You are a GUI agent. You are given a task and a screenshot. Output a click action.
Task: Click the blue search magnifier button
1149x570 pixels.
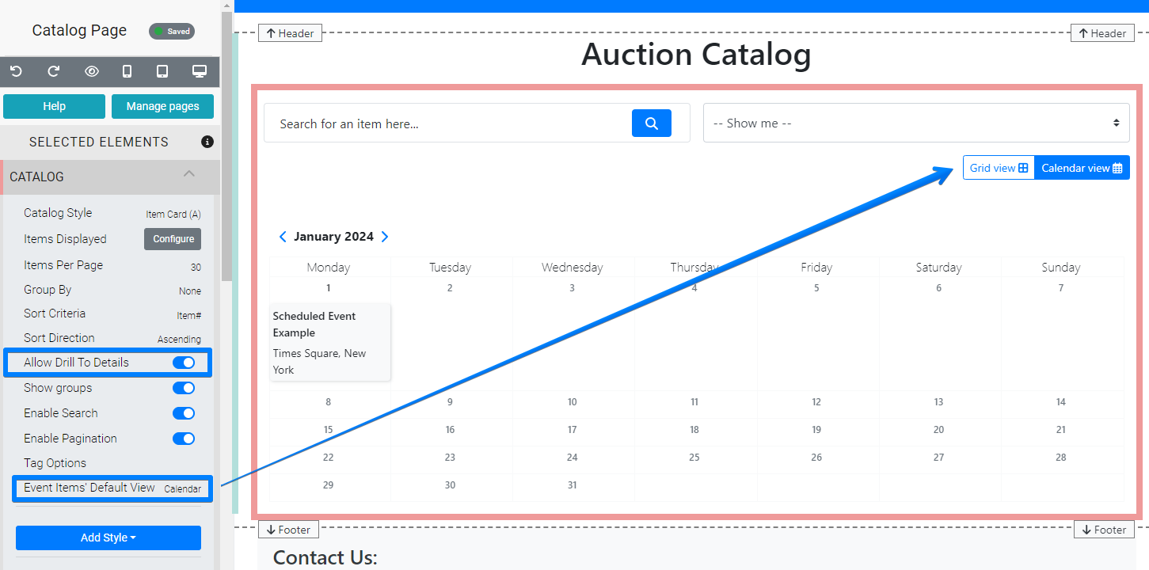651,123
